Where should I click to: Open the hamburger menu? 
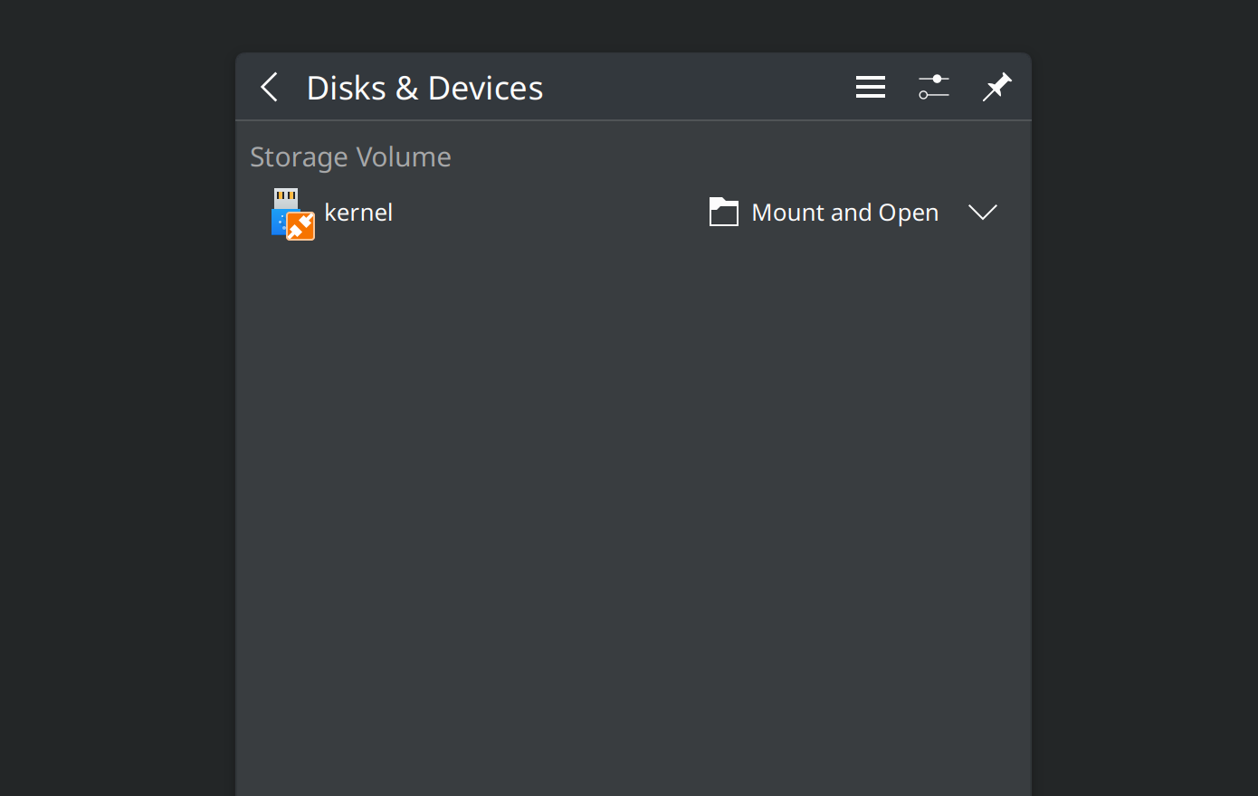(x=871, y=88)
